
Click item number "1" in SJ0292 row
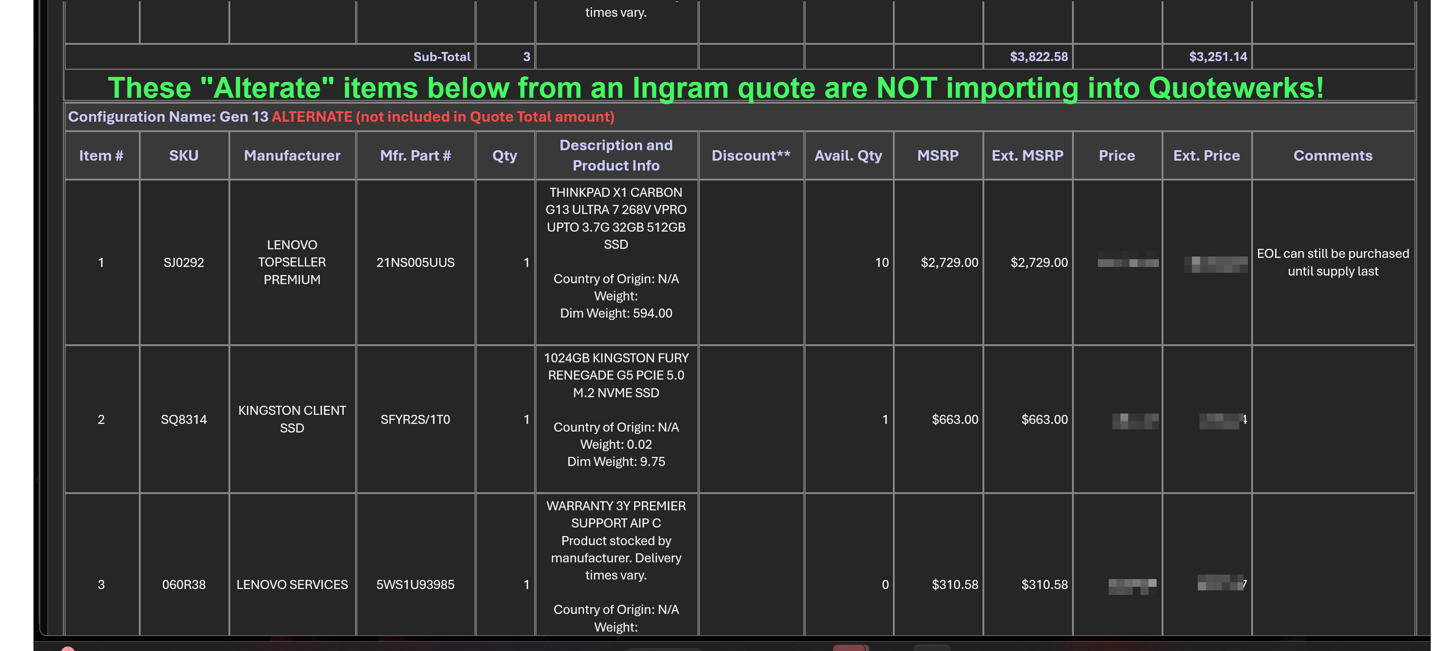[x=101, y=262]
